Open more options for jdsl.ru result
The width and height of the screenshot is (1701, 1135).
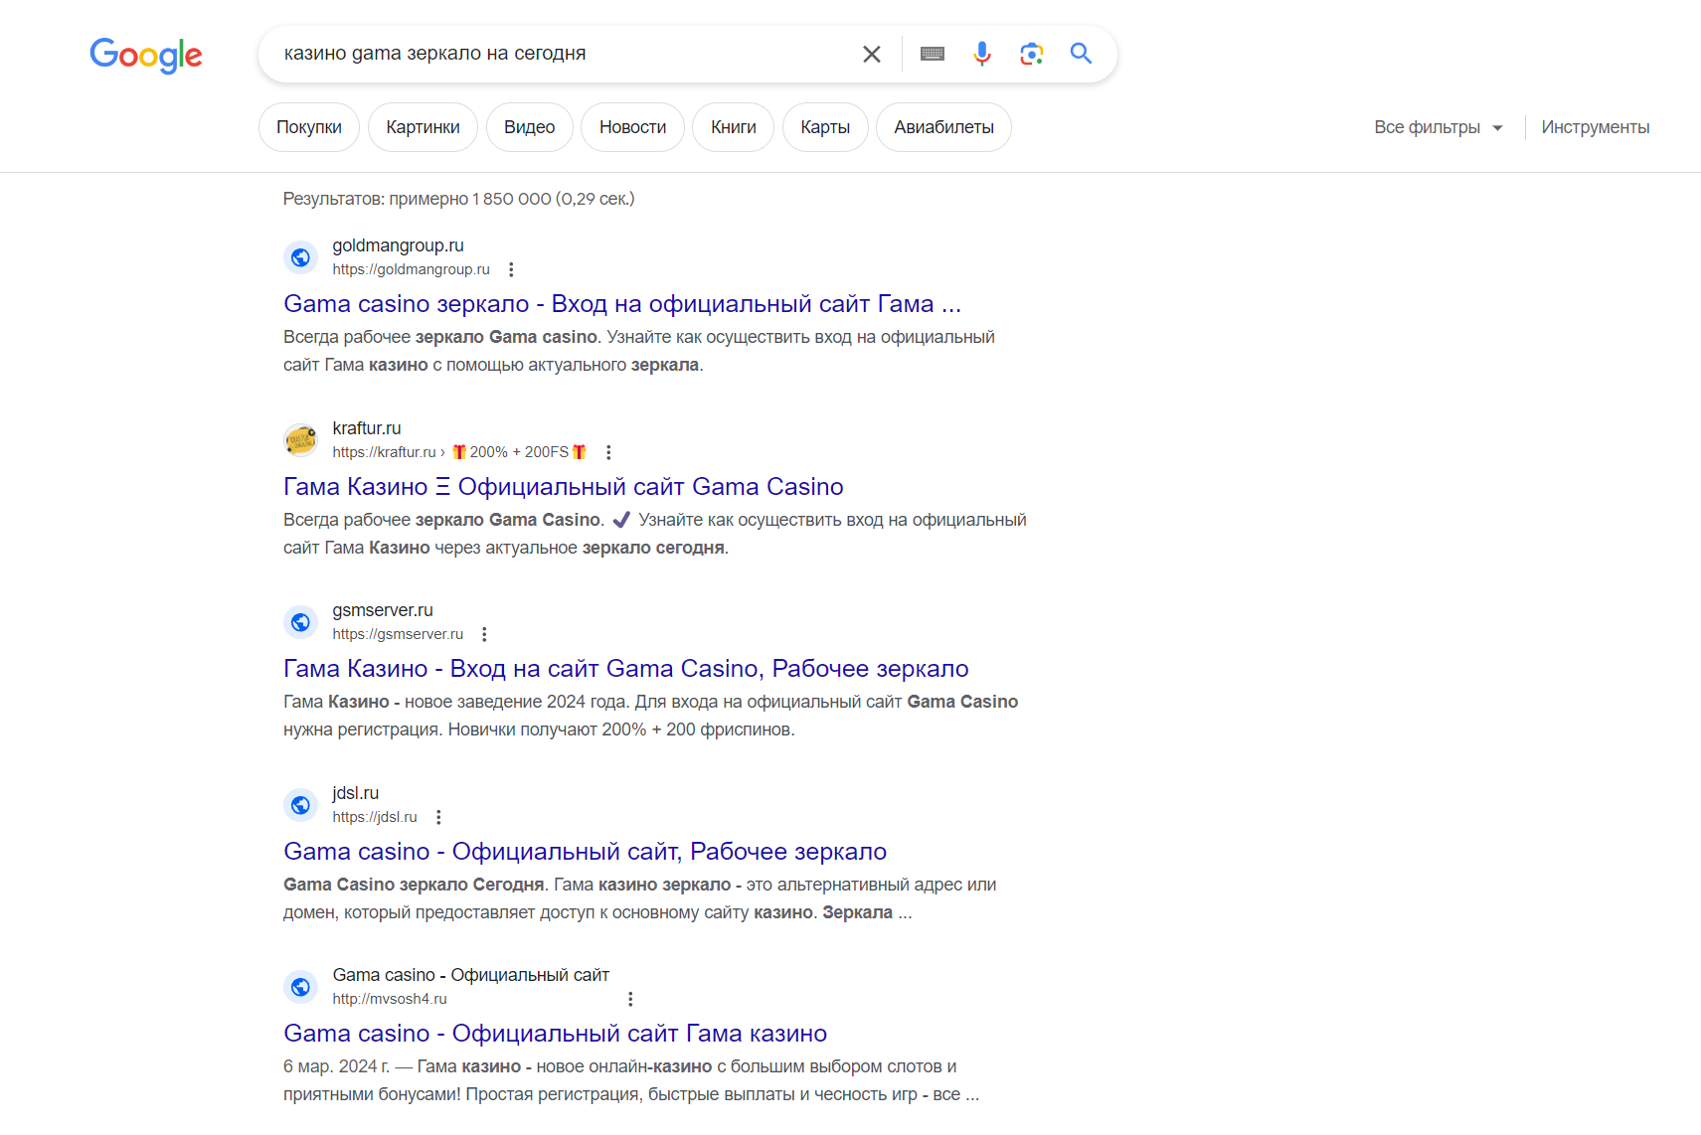coord(438,817)
